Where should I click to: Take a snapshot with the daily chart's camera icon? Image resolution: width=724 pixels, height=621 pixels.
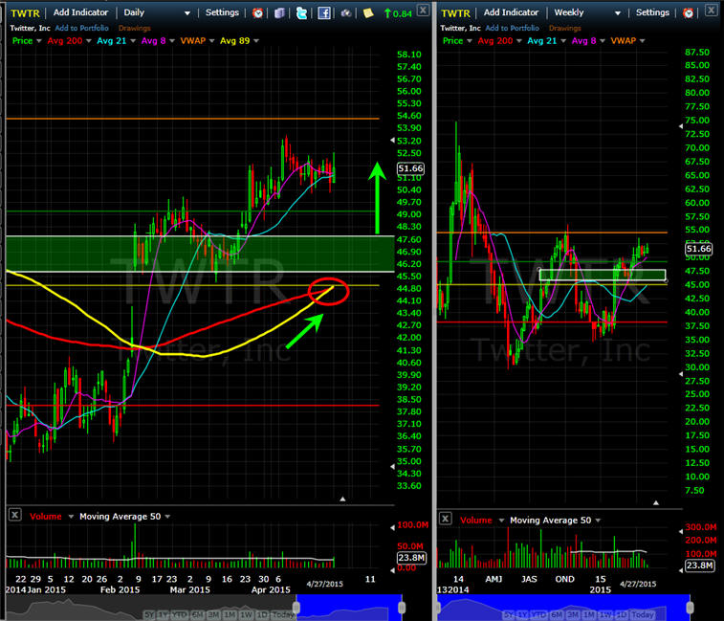click(x=346, y=13)
